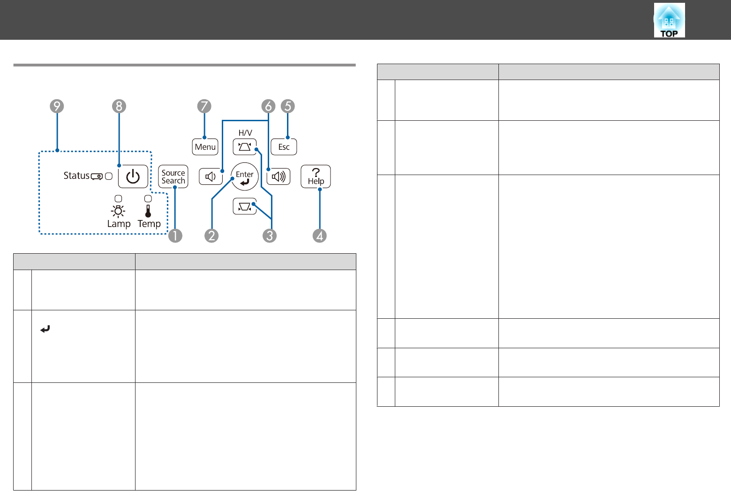Select callout number 4 marker
This screenshot has height=491, width=731.
coord(320,235)
